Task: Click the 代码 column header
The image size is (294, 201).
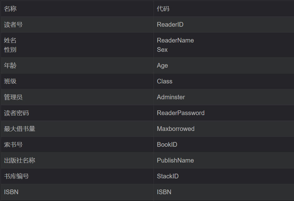Action: tap(163, 9)
